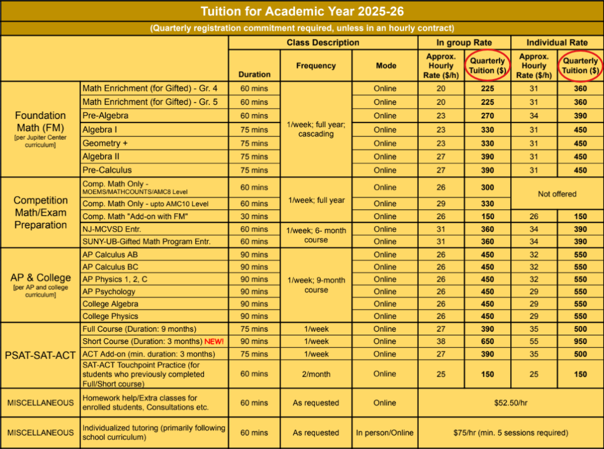Click the Pre-Algebra course name
This screenshot has width=604, height=449.
(107, 116)
